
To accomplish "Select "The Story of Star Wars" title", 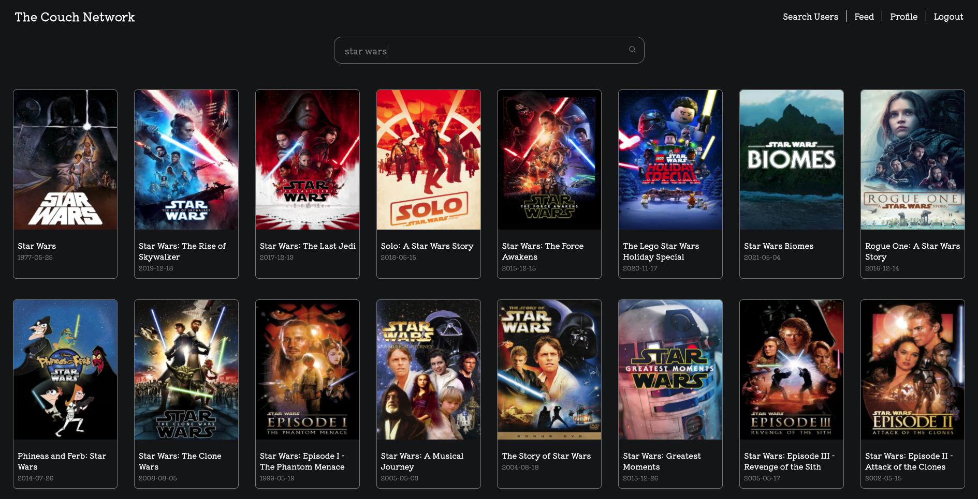I will coord(546,456).
